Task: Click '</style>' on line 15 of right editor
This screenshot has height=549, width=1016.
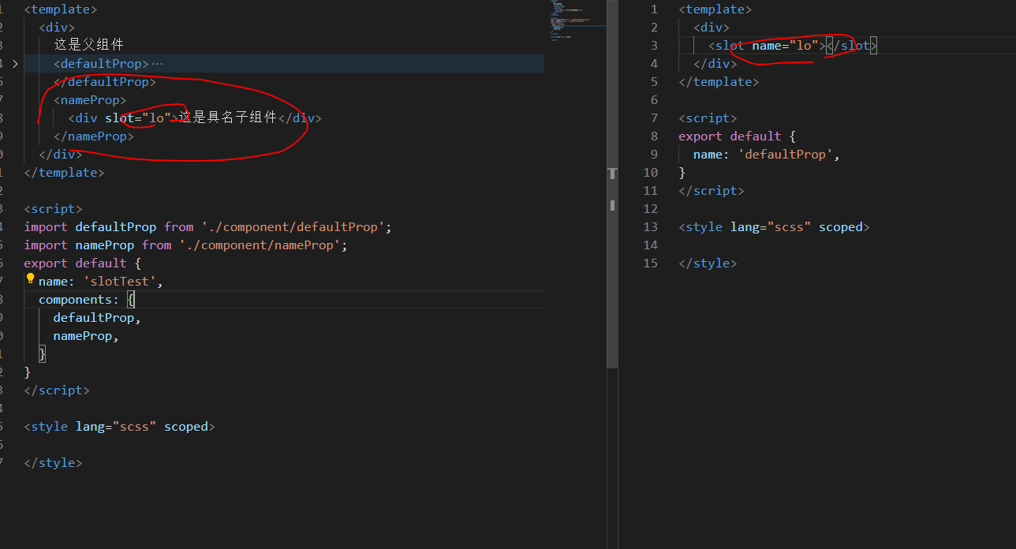Action: tap(708, 263)
